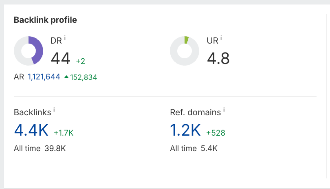Click the info icon beside DR
This screenshot has width=330, height=189.
coord(65,37)
